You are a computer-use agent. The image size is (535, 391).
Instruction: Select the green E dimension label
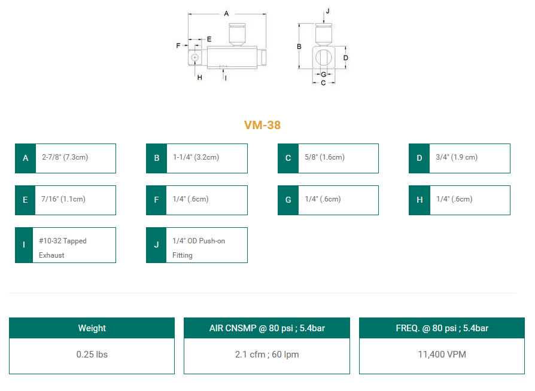tap(25, 200)
